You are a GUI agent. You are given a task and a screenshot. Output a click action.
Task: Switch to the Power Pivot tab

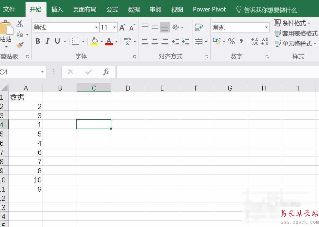209,10
